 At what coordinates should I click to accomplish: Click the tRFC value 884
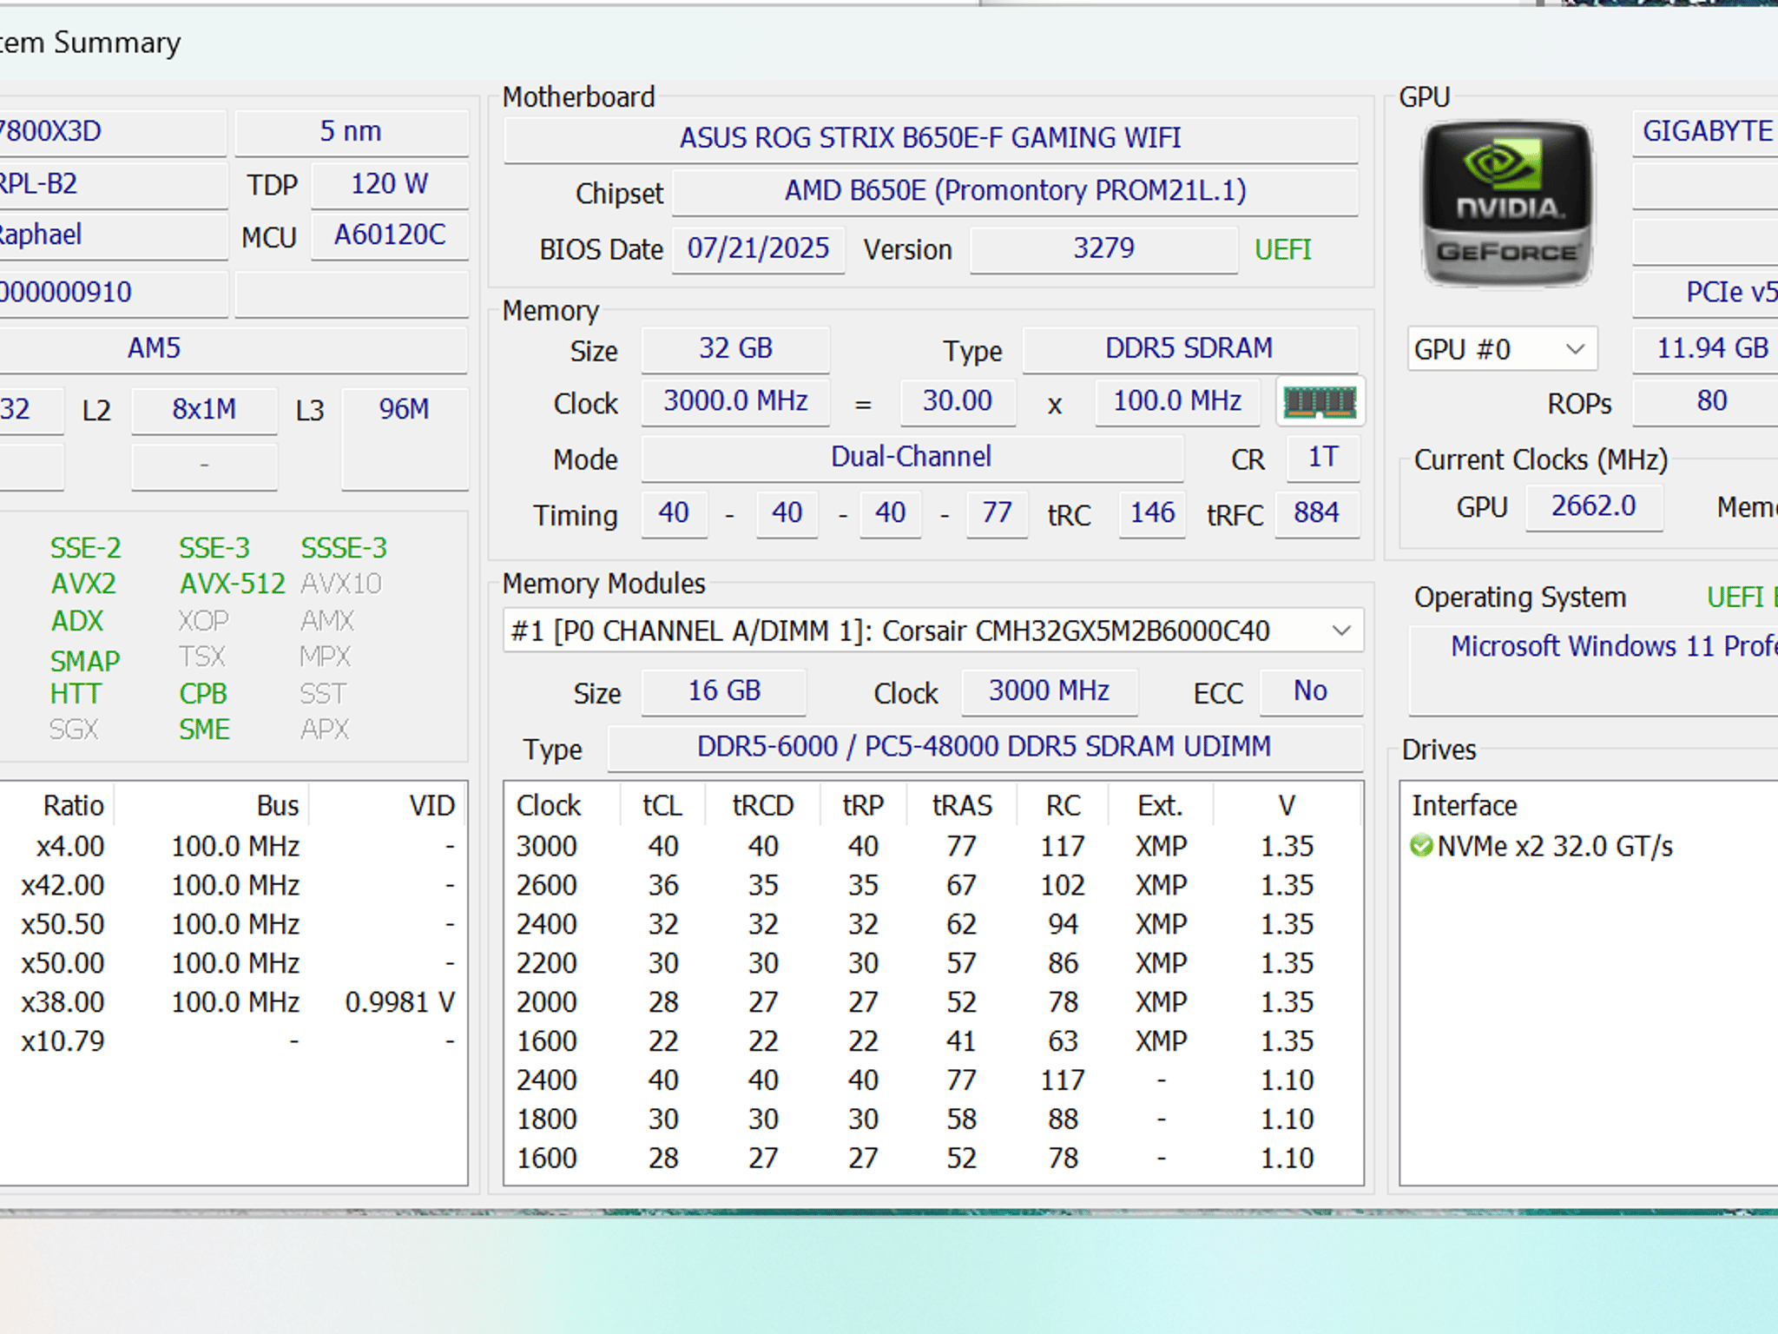1316,513
